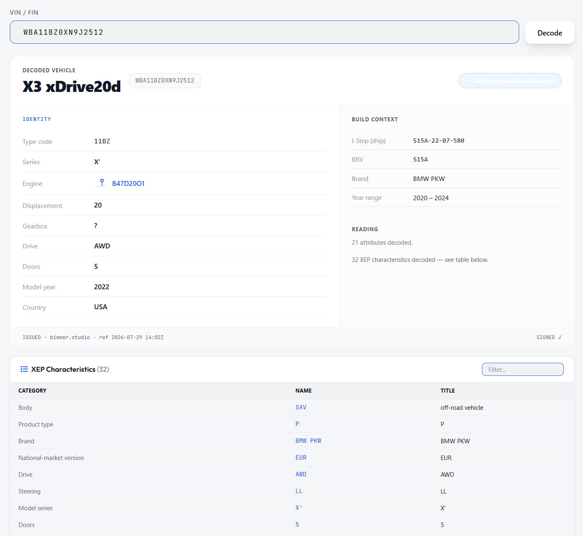Click the IDENTITY section heading
583x536 pixels.
click(x=37, y=119)
